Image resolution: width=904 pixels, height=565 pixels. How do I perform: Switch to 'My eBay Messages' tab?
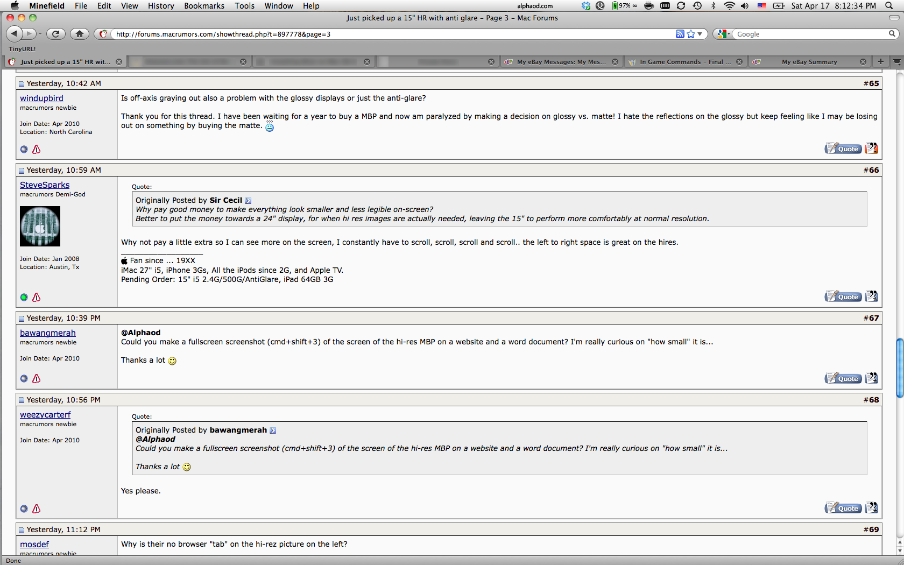(x=561, y=62)
